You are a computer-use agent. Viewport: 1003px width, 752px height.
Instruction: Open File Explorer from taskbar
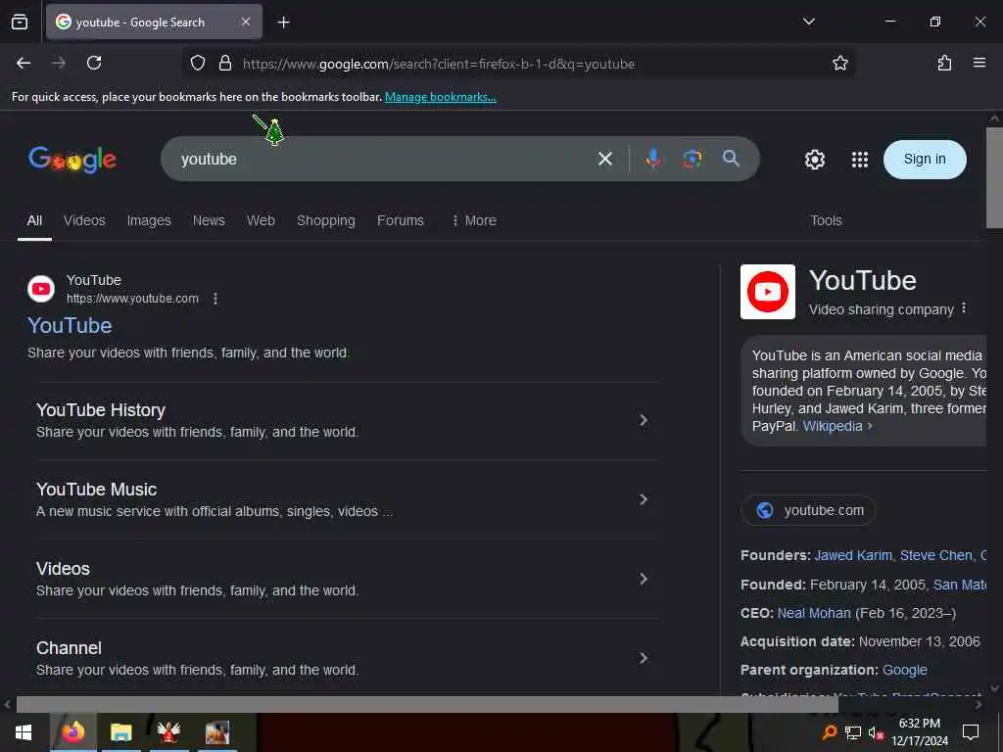120,732
